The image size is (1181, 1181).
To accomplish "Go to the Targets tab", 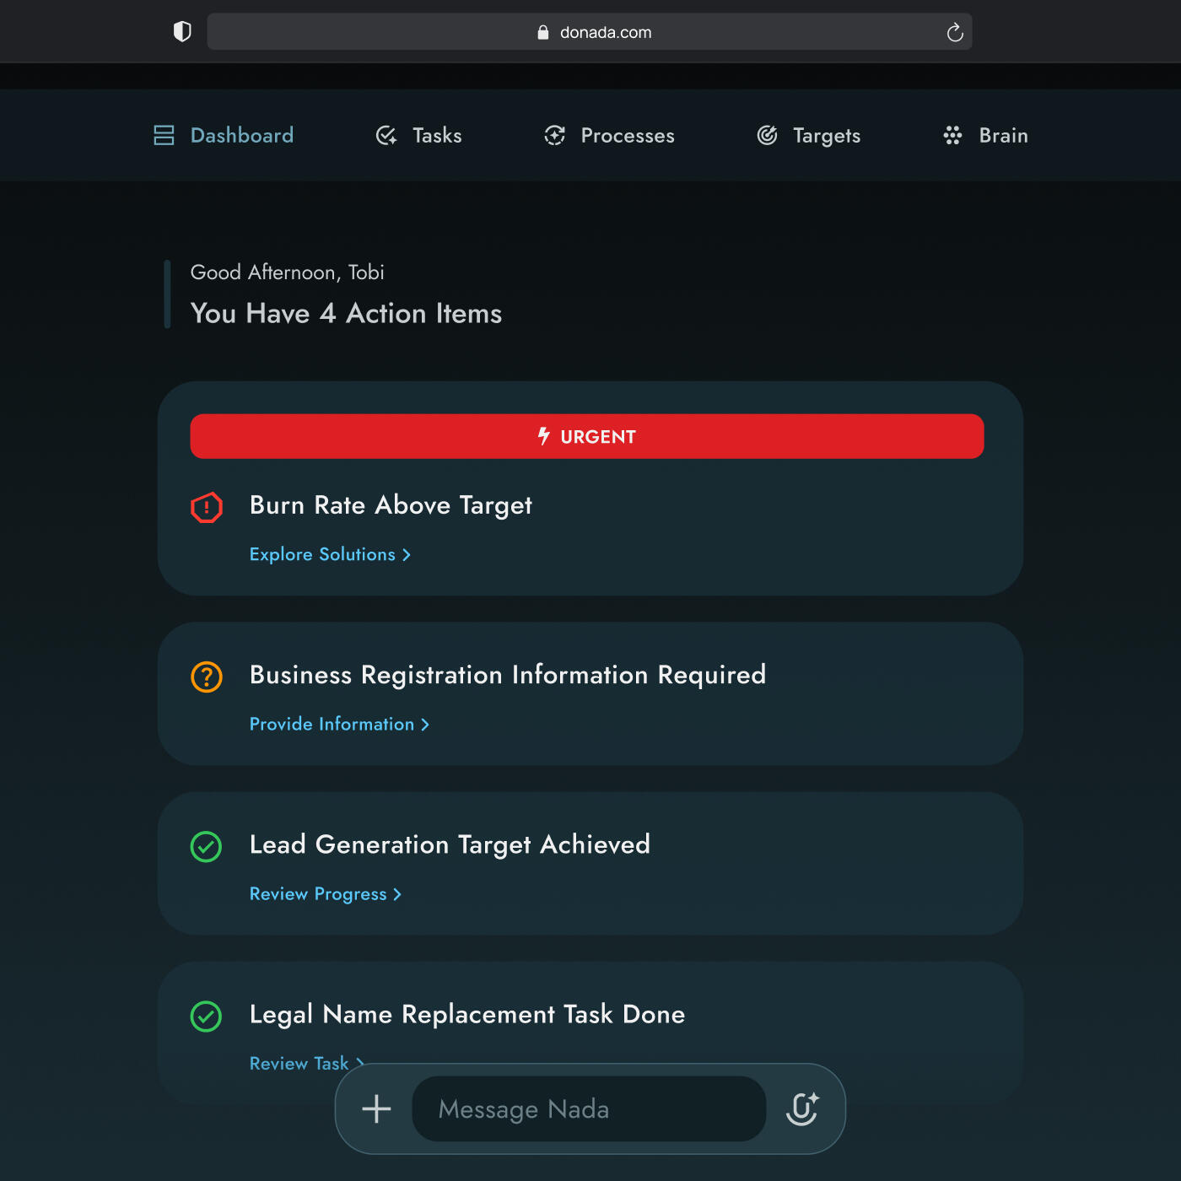I will pyautogui.click(x=826, y=136).
